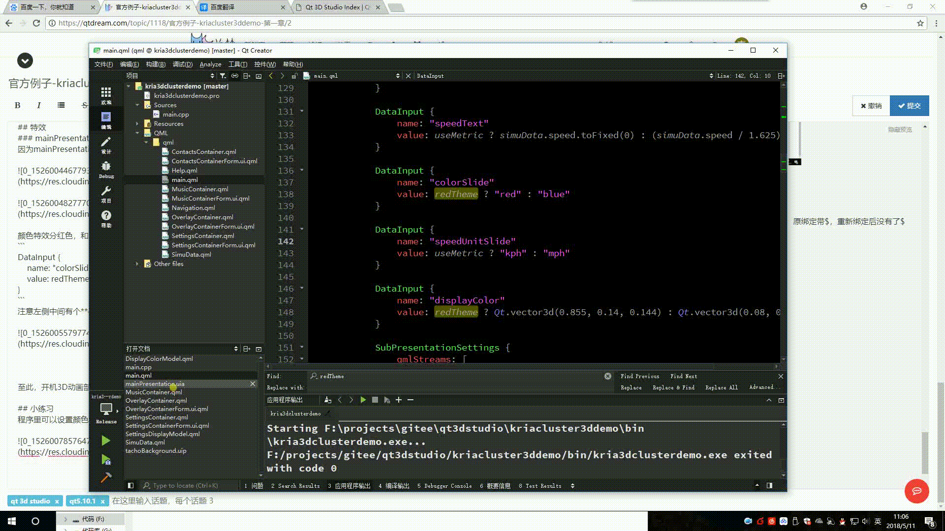
Task: Expand the Resources folder
Action: coord(137,124)
